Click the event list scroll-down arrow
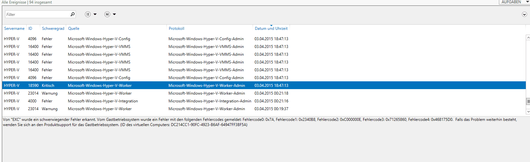The width and height of the screenshot is (530, 162). click(x=528, y=111)
